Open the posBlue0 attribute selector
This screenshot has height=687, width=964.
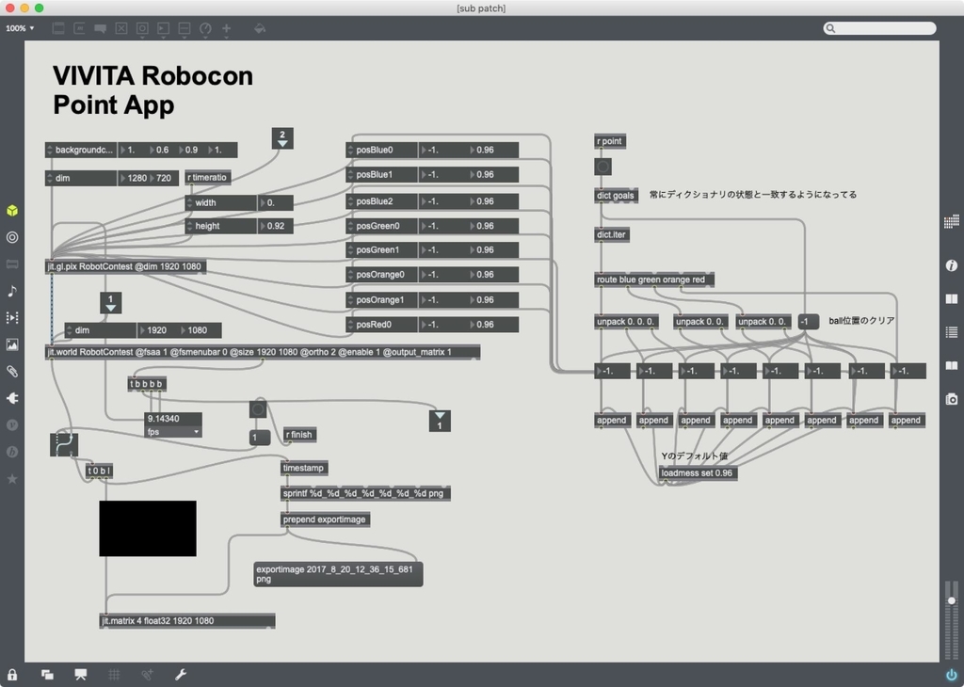pyautogui.click(x=382, y=150)
